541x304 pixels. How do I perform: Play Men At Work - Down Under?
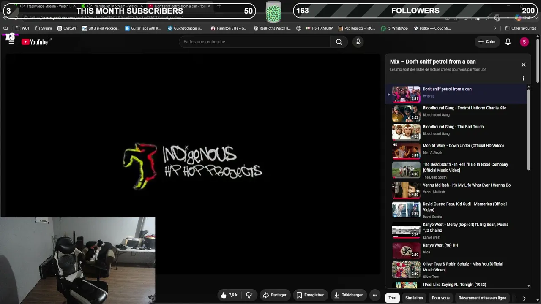pos(457,151)
